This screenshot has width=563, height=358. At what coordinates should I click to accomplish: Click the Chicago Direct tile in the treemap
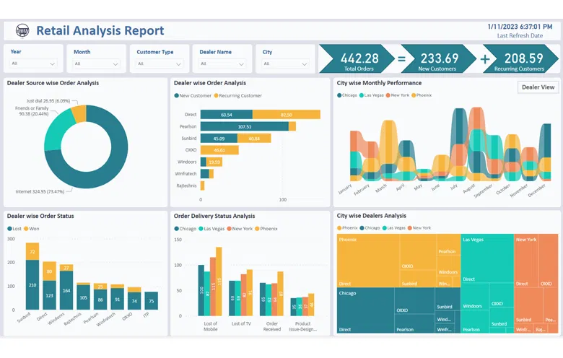click(x=363, y=310)
